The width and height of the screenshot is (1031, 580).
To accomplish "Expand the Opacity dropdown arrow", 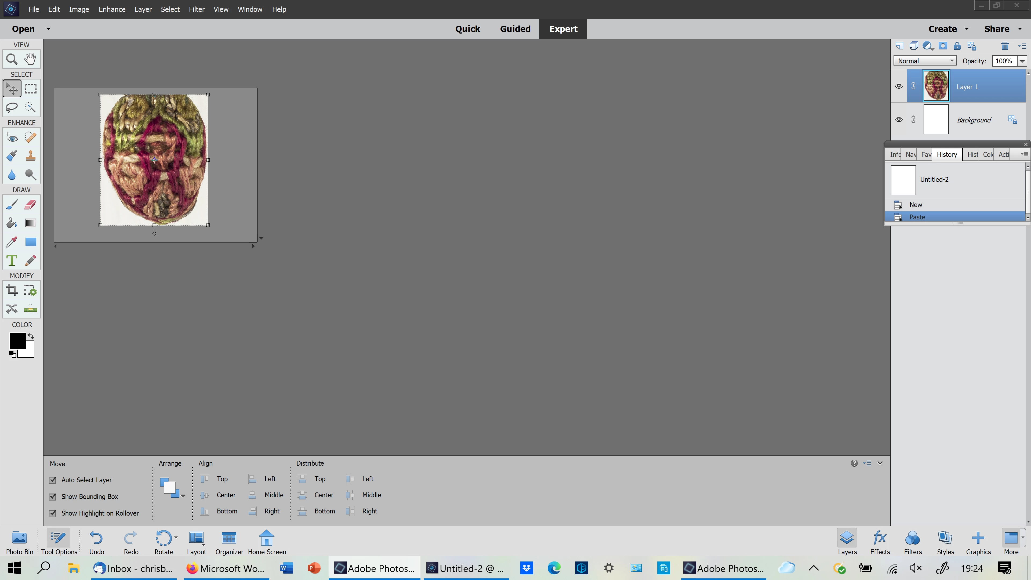I will point(1022,61).
